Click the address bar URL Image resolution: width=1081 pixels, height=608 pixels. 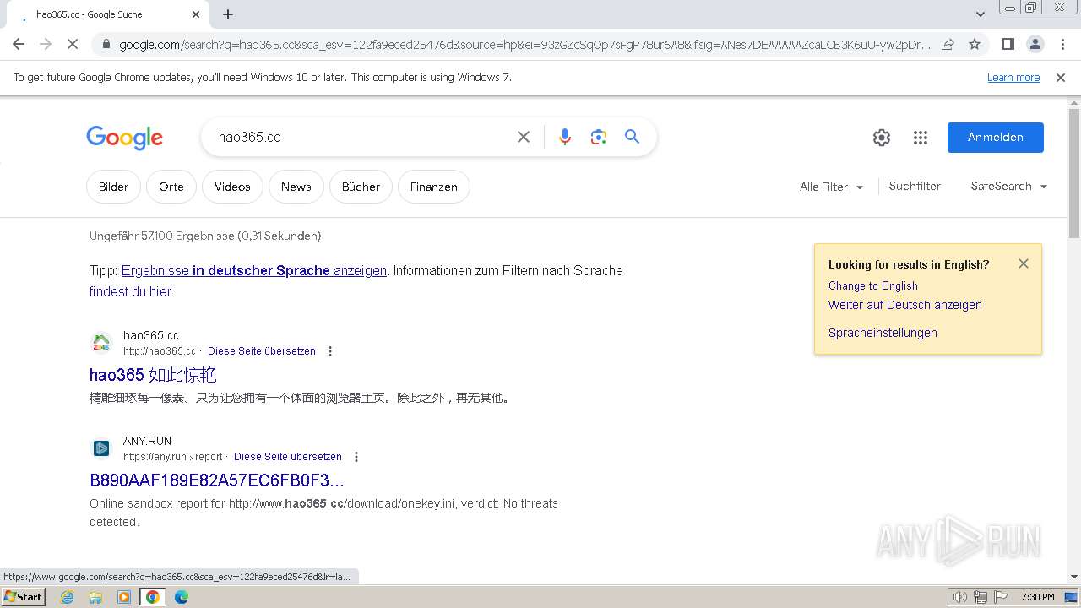(524, 44)
